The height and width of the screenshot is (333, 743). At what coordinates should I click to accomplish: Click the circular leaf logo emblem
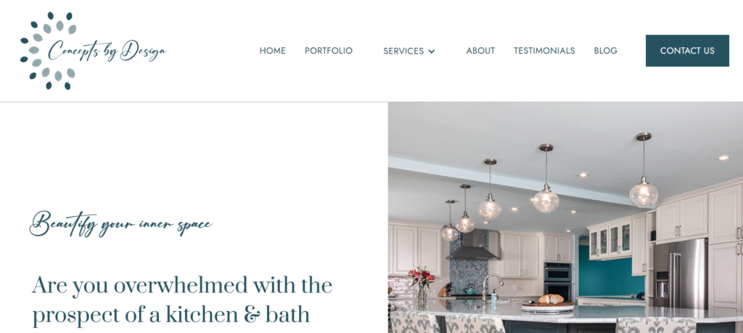click(x=49, y=51)
